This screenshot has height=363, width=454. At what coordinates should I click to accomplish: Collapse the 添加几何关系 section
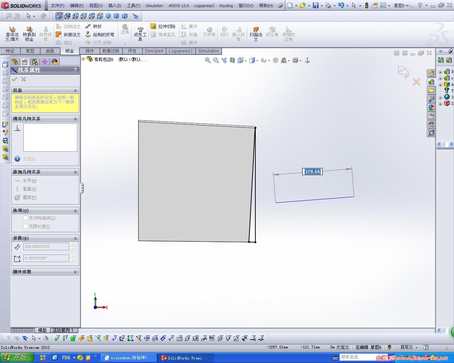(x=75, y=172)
